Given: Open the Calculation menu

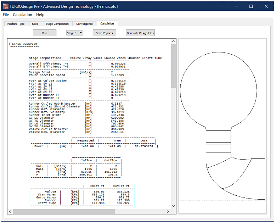Looking at the screenshot, I should 22,15.
